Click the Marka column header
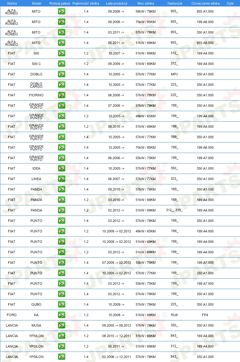This screenshot has height=362, width=240. (12, 3)
